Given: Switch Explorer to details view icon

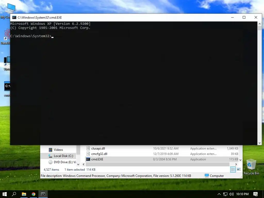Looking at the screenshot, I should [x=233, y=170].
